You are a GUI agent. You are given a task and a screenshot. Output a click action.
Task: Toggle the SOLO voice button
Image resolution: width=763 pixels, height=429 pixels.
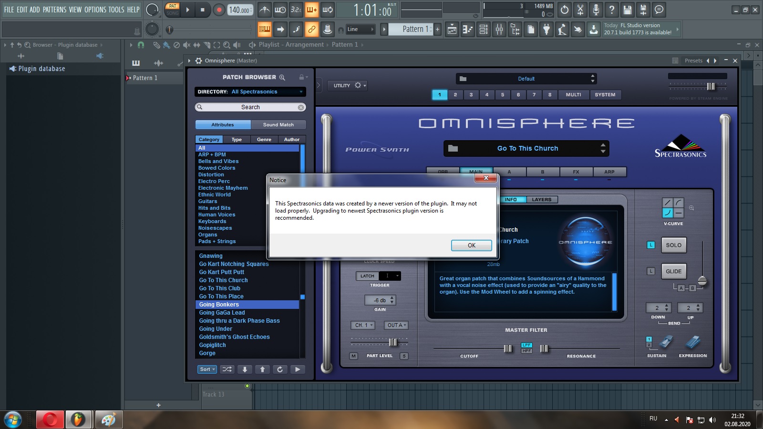click(x=673, y=245)
